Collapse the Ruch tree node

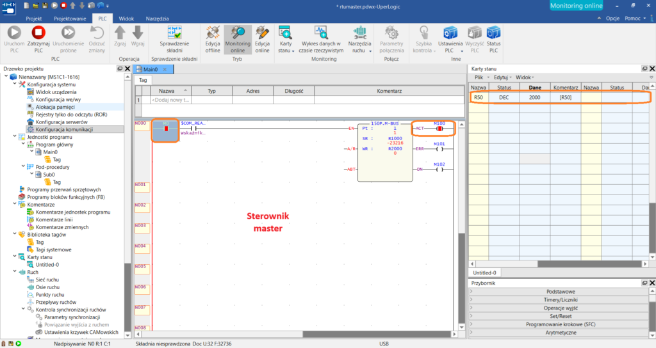click(x=15, y=272)
